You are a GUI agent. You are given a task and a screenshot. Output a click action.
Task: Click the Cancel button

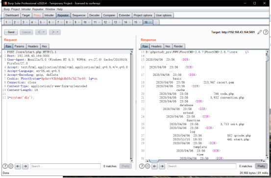(26, 32)
